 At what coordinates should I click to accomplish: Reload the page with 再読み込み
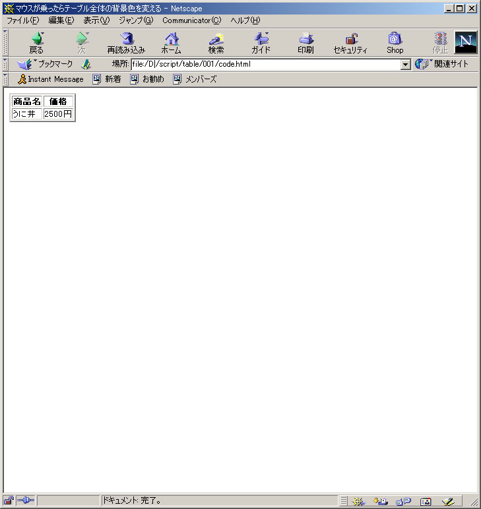pyautogui.click(x=126, y=43)
